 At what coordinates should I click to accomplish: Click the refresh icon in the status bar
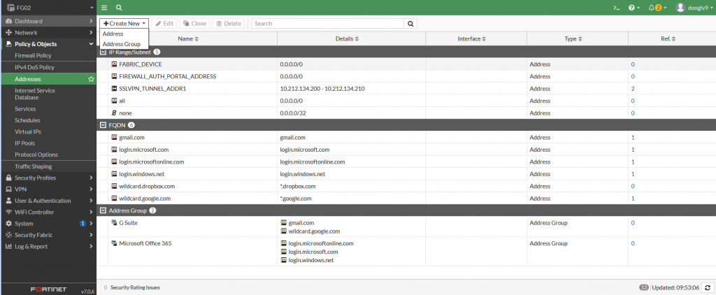coord(708,287)
